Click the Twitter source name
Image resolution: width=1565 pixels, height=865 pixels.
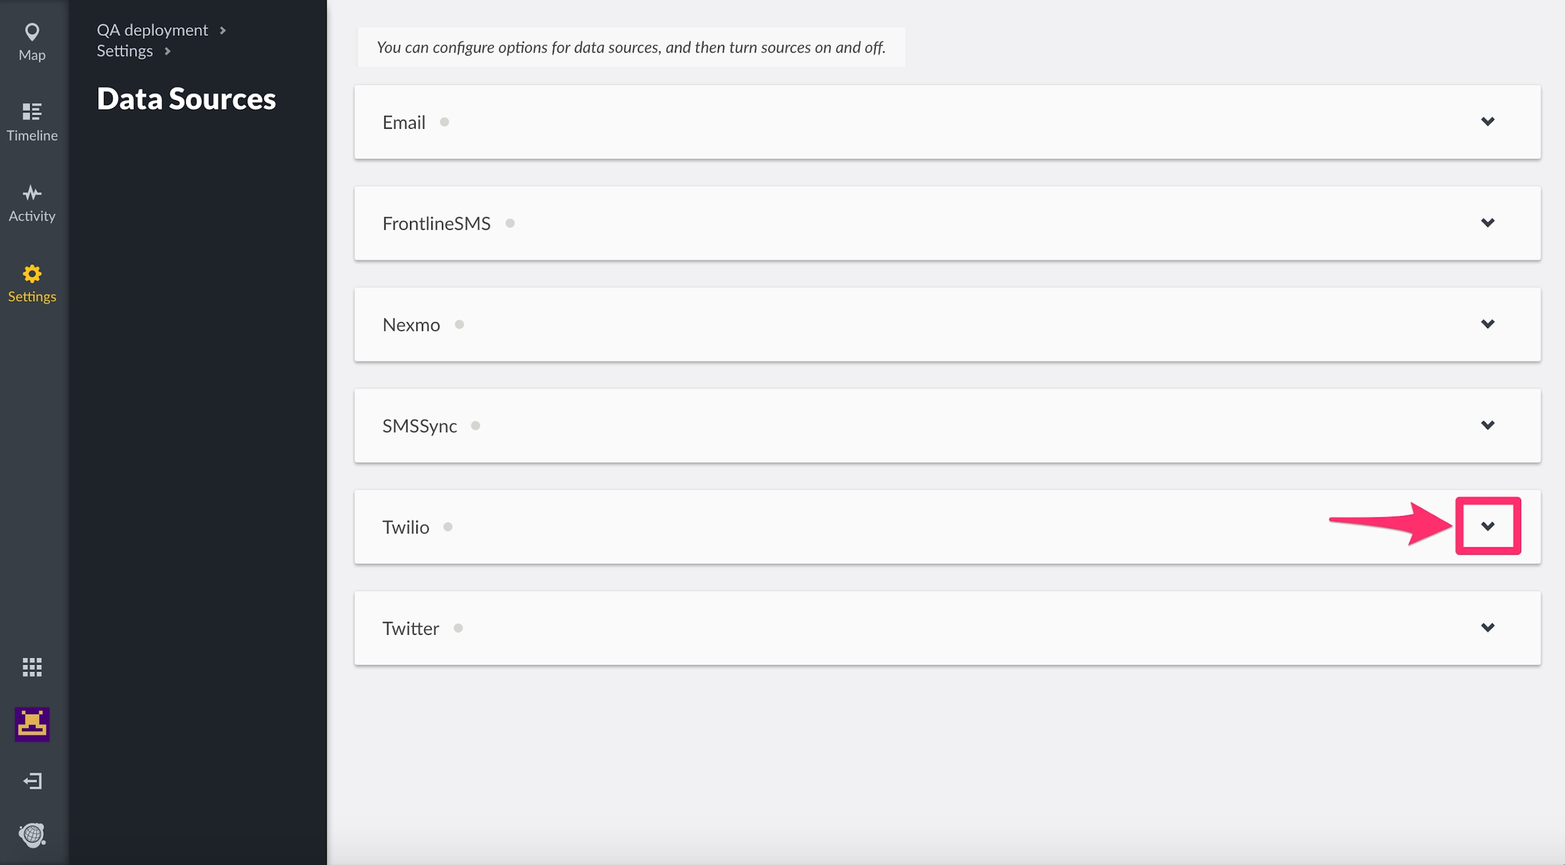410,628
